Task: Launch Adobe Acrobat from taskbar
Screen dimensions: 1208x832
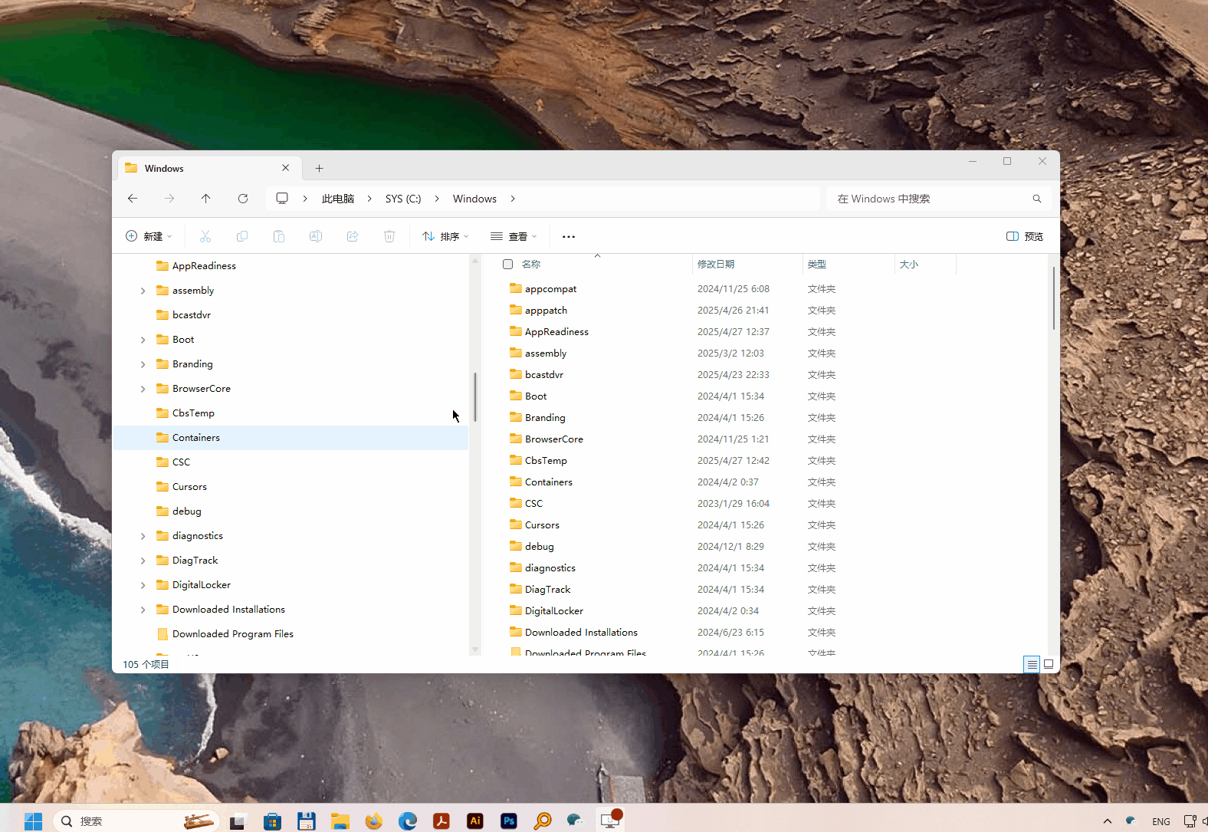Action: tap(442, 821)
